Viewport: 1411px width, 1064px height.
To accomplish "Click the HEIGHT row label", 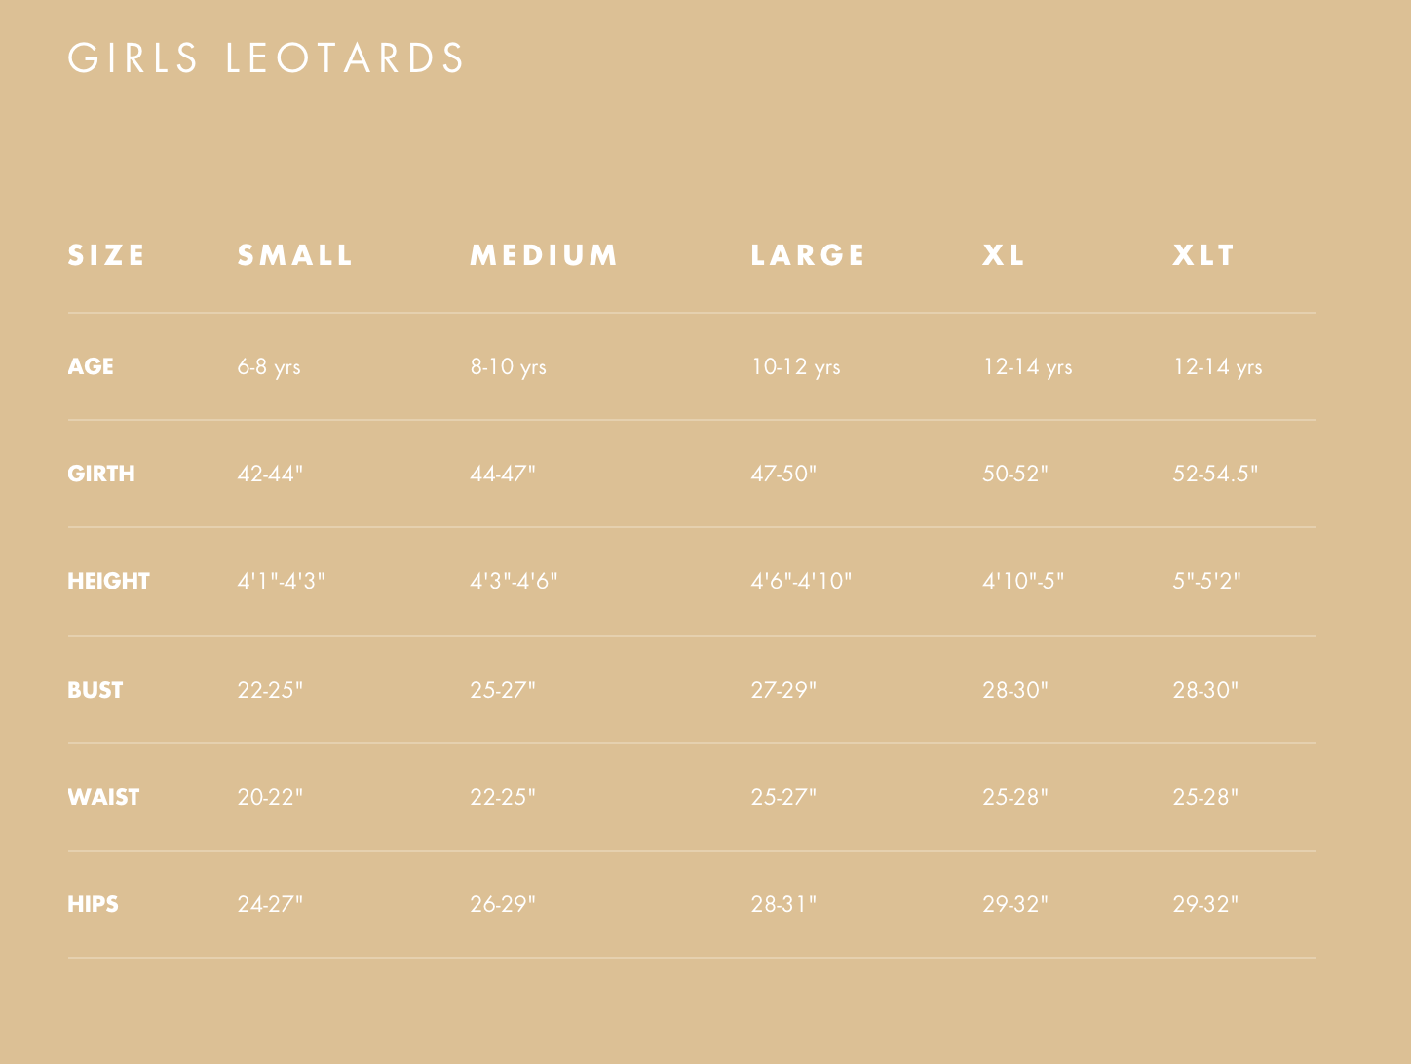I will pyautogui.click(x=108, y=581).
